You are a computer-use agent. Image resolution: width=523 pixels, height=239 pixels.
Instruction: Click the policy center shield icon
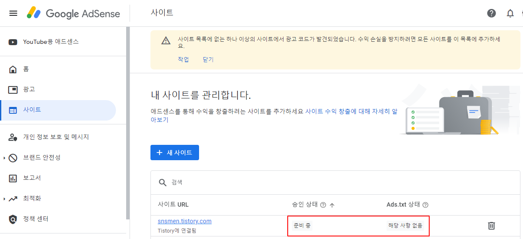(x=13, y=219)
